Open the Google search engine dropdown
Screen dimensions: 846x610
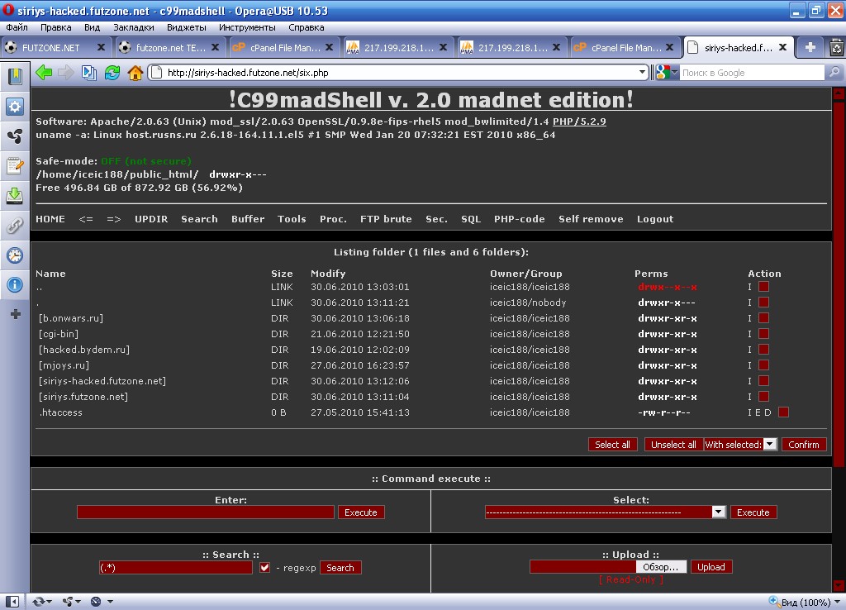668,73
